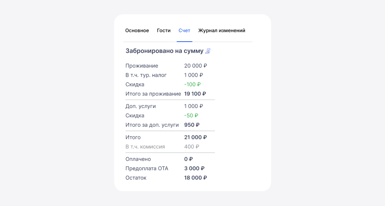This screenshot has width=385, height=206.
Task: Click the 18 000 ₽ remaining balance
Action: [x=196, y=178]
